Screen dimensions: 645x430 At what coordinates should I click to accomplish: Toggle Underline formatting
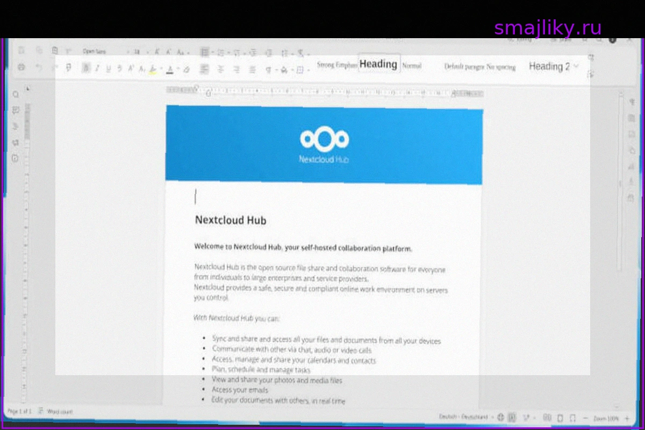109,68
